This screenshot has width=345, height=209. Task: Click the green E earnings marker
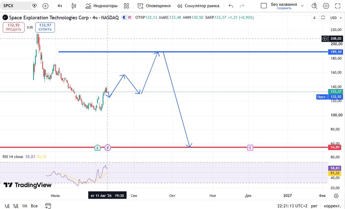pos(98,148)
